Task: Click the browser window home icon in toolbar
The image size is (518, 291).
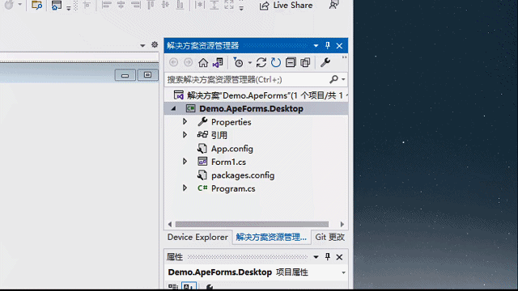Action: (x=57, y=5)
